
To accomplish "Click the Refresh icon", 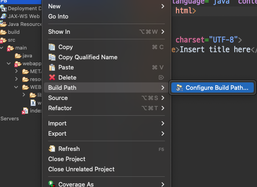I will (52, 149).
